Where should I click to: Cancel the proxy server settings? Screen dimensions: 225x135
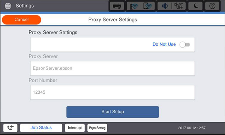pos(21,19)
